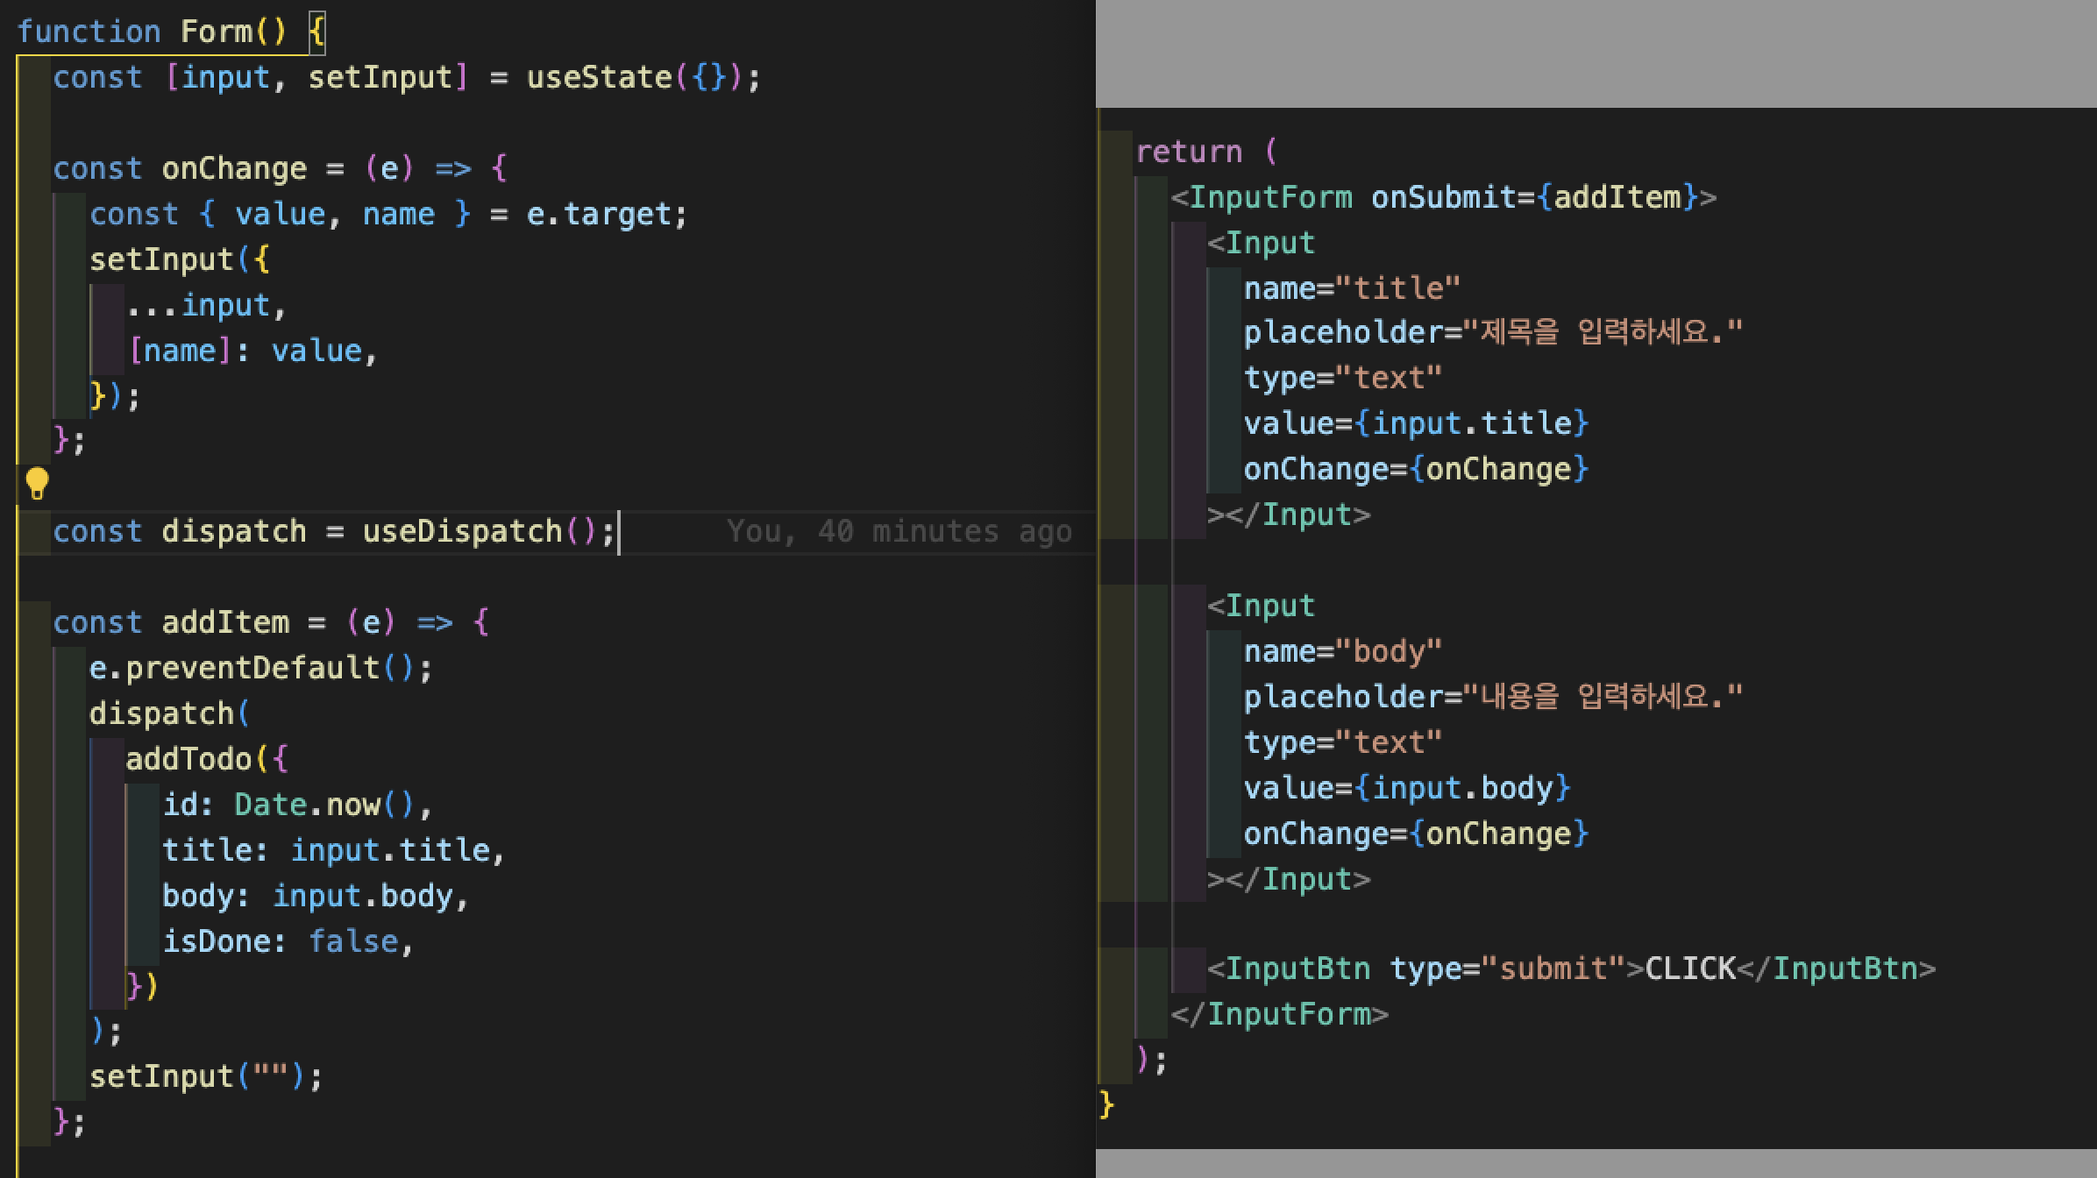Viewport: 2097px width, 1178px height.
Task: Click the name="title" attribute
Action: point(1351,288)
